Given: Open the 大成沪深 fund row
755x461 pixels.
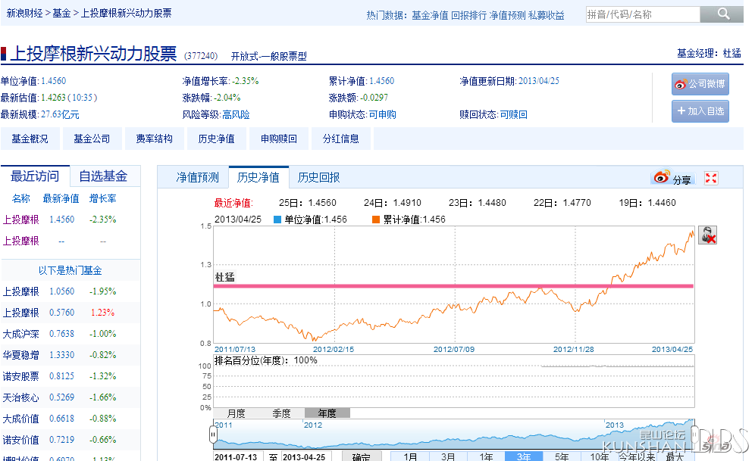Looking at the screenshot, I should coord(20,334).
